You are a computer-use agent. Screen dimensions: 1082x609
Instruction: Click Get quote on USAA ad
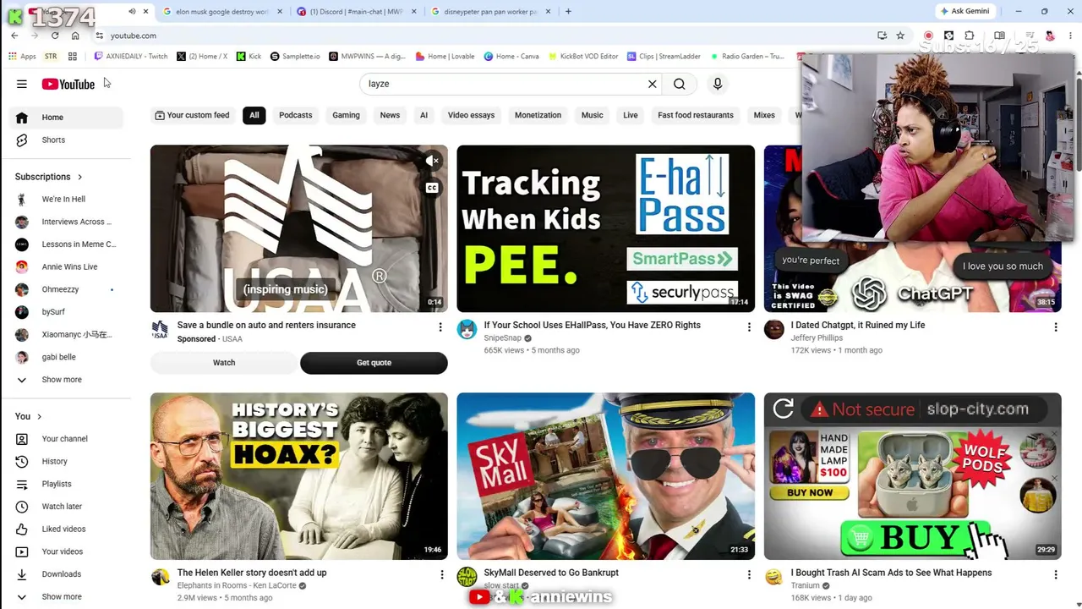[374, 363]
